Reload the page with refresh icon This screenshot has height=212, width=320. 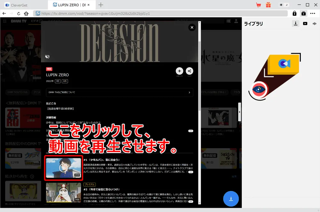(19, 13)
